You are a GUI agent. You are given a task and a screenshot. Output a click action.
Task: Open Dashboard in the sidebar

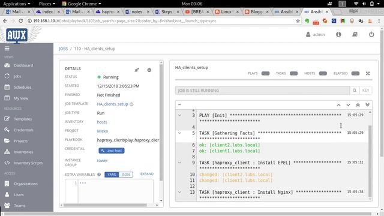23,65
